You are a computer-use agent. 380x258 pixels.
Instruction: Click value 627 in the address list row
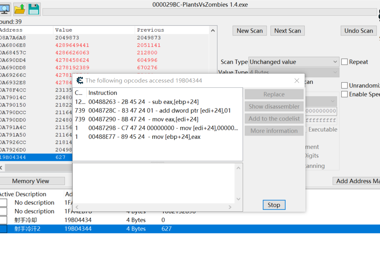point(166,229)
